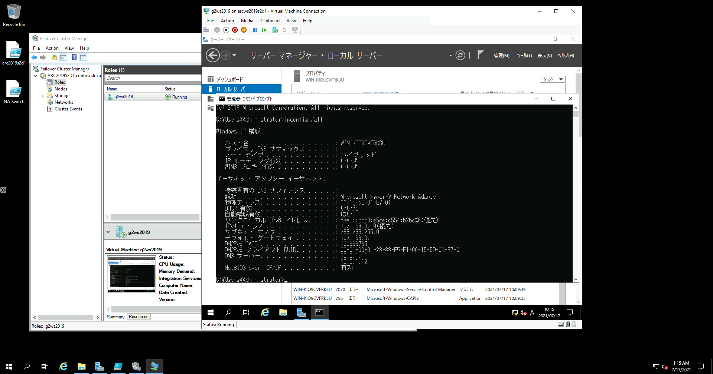Click the Revert icon in VM Connection toolbar
The width and height of the screenshot is (713, 374).
(284, 30)
